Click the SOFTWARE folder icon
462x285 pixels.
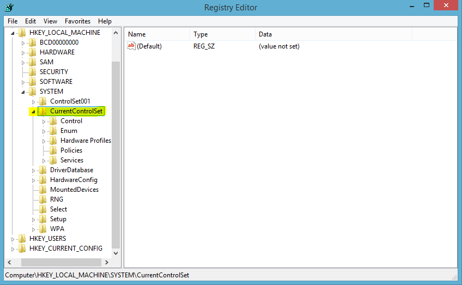point(32,81)
